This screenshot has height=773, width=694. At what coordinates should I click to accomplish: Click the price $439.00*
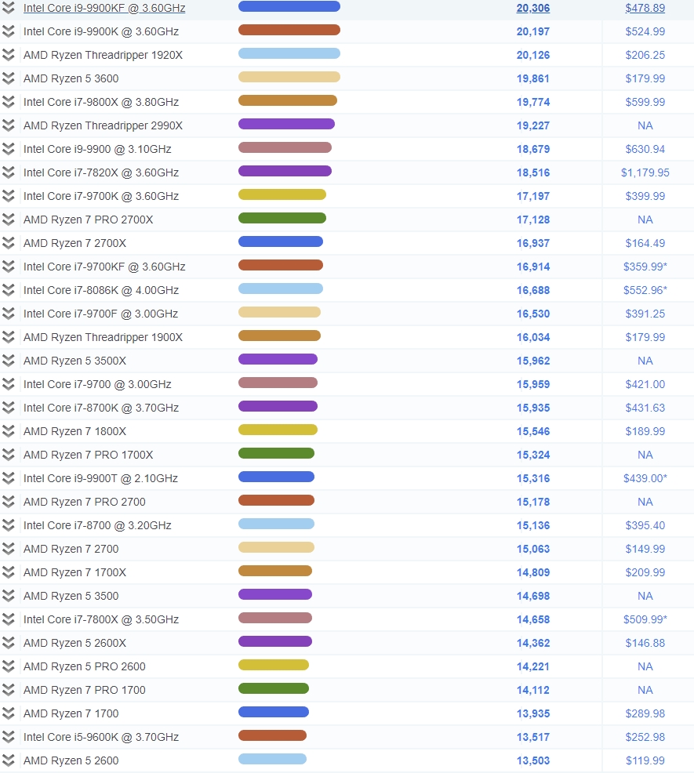(645, 478)
